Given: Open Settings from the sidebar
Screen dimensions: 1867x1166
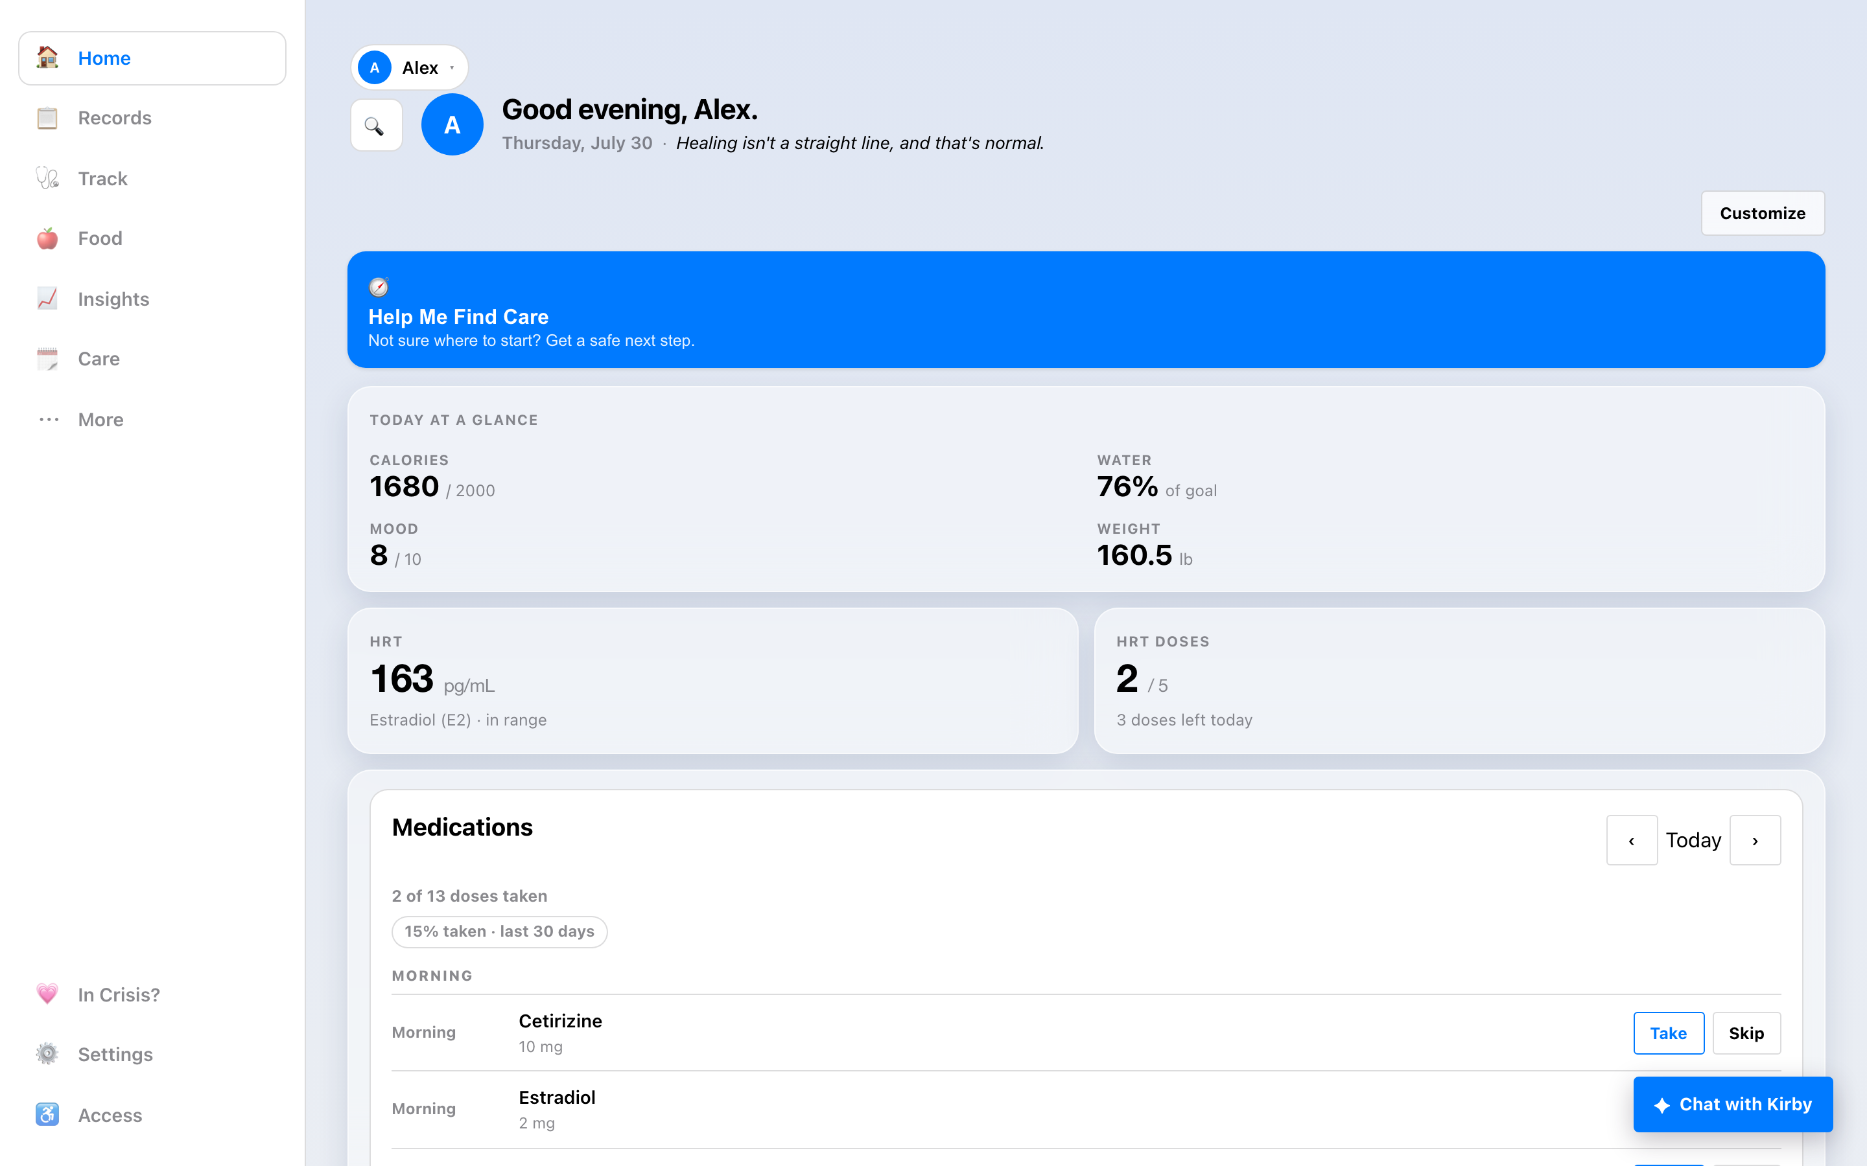Looking at the screenshot, I should click(152, 1053).
